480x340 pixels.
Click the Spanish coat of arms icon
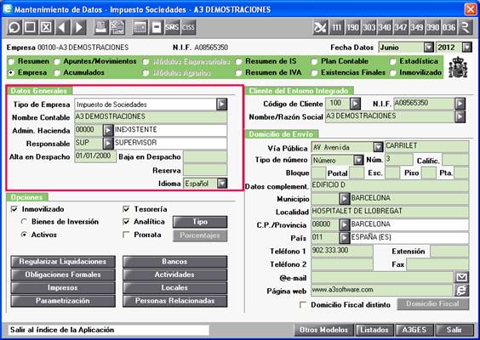point(458,67)
